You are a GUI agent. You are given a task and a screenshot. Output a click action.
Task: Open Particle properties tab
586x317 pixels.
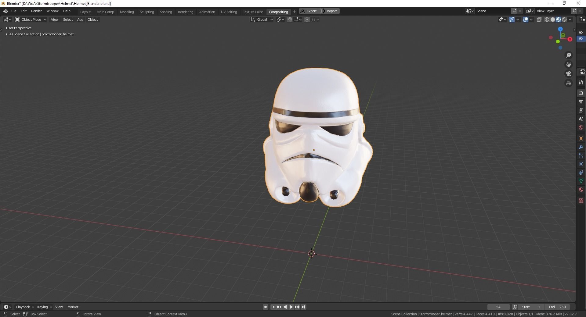click(581, 155)
